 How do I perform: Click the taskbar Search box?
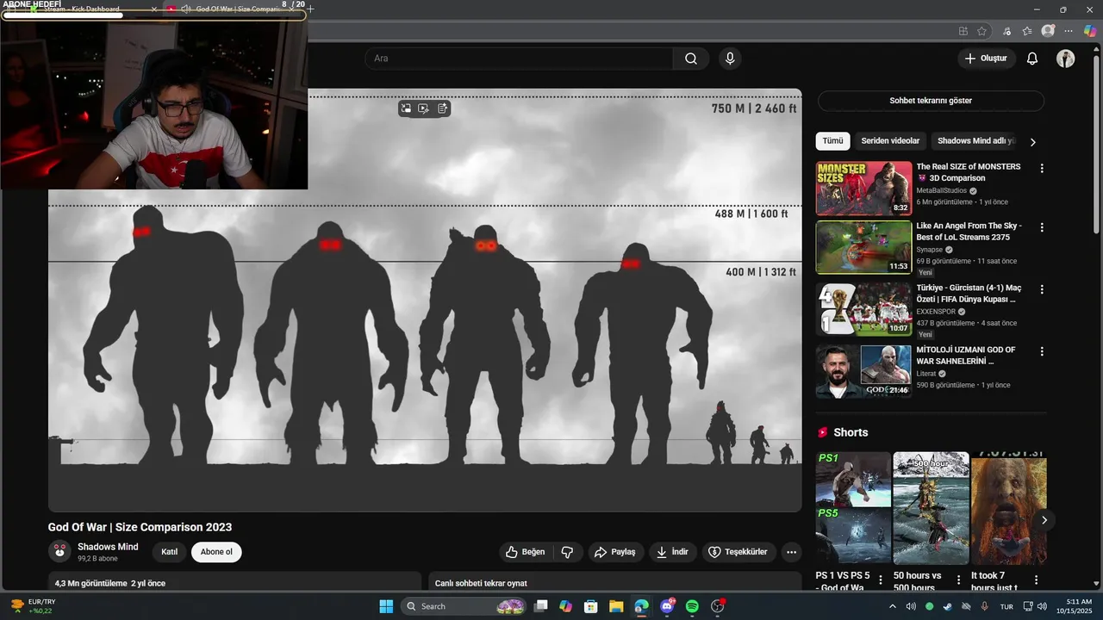pyautogui.click(x=465, y=606)
